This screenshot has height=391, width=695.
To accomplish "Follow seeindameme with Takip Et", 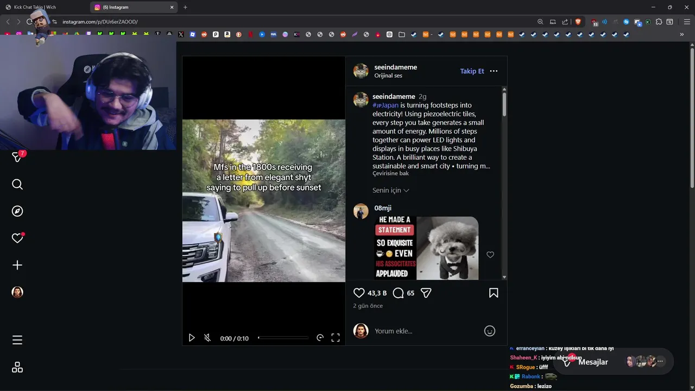I will (472, 71).
